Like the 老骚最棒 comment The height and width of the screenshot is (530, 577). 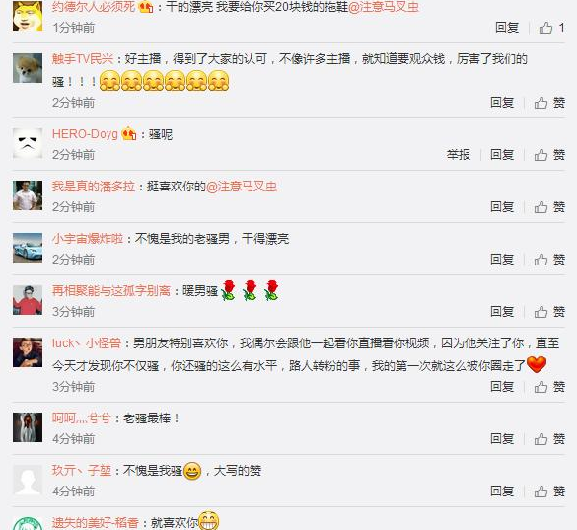pos(549,438)
